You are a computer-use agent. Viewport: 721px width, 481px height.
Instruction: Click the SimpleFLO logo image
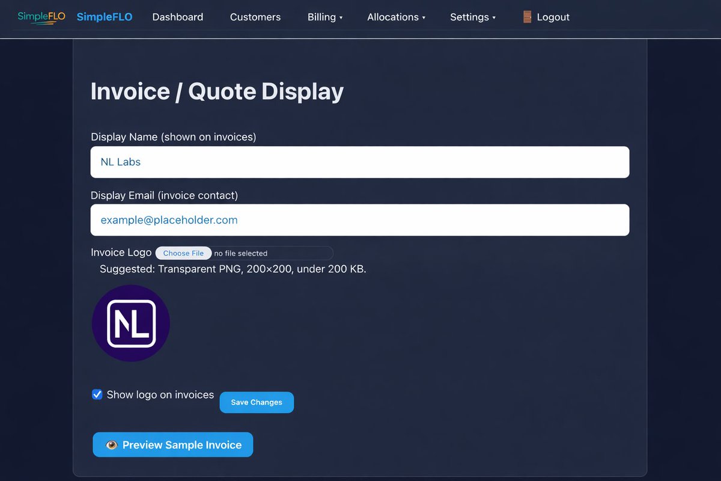[x=41, y=17]
